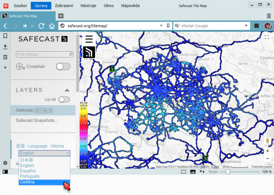Open the search engine dropdown arrow
Screen dimensions: 274x195
pyautogui.click(x=246, y=26)
